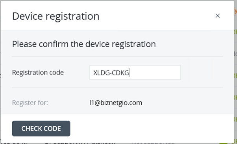
Task: Select the l1@biznetgio.com email text
Action: (116, 103)
